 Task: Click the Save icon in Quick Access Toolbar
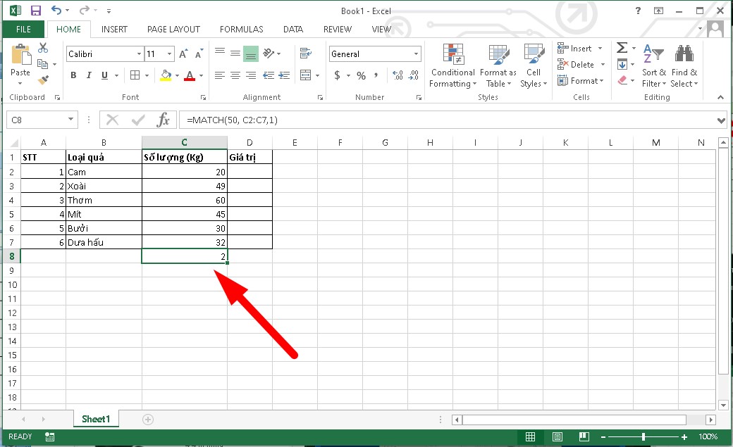click(x=35, y=11)
